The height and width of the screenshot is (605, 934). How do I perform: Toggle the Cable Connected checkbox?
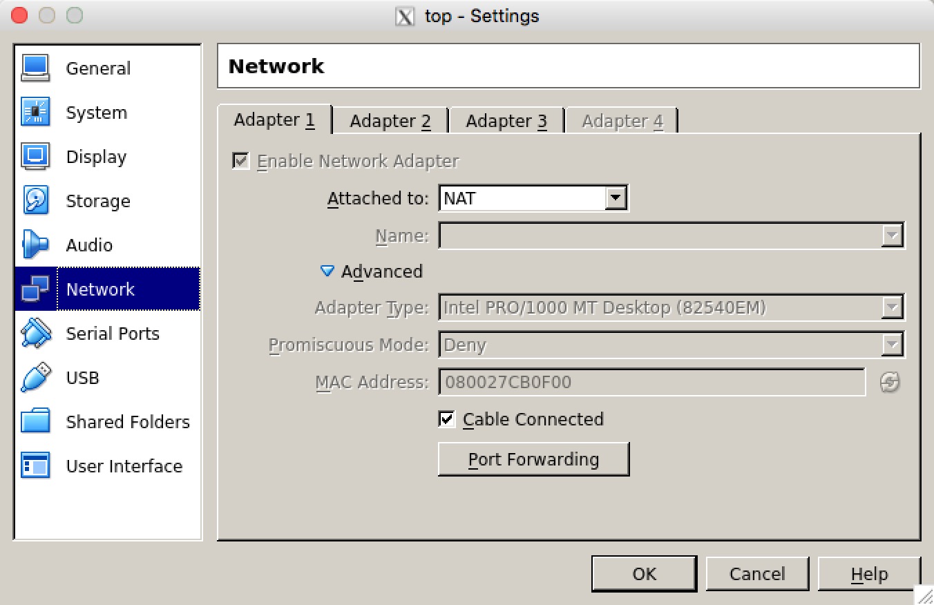point(447,419)
